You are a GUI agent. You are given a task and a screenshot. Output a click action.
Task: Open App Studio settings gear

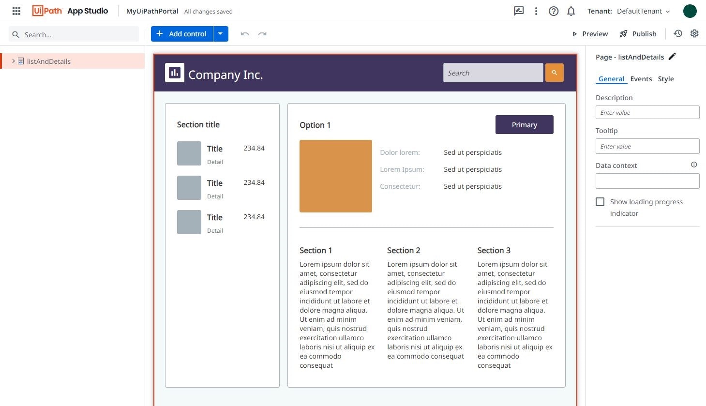(x=694, y=33)
